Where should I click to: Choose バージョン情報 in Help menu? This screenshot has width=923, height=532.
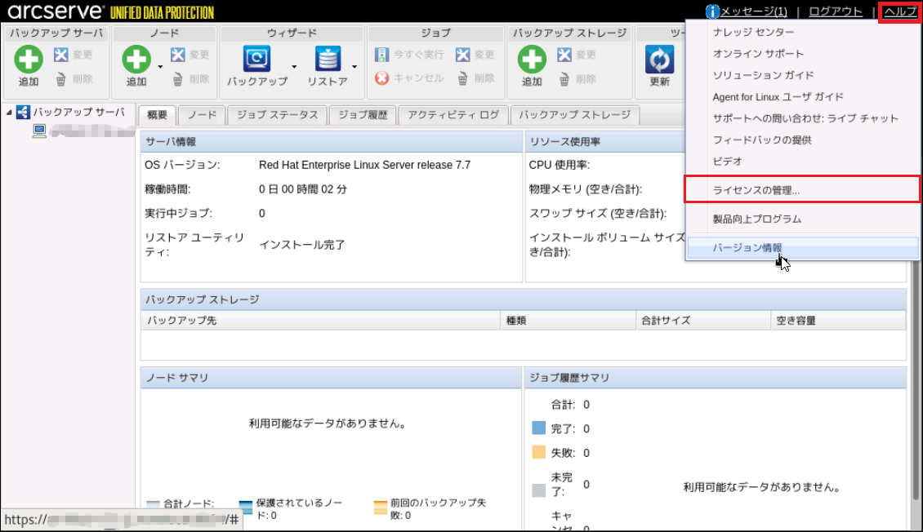[747, 247]
